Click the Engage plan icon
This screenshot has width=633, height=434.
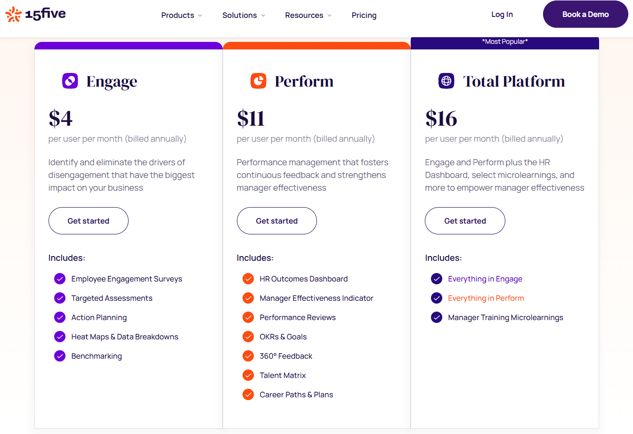point(70,81)
